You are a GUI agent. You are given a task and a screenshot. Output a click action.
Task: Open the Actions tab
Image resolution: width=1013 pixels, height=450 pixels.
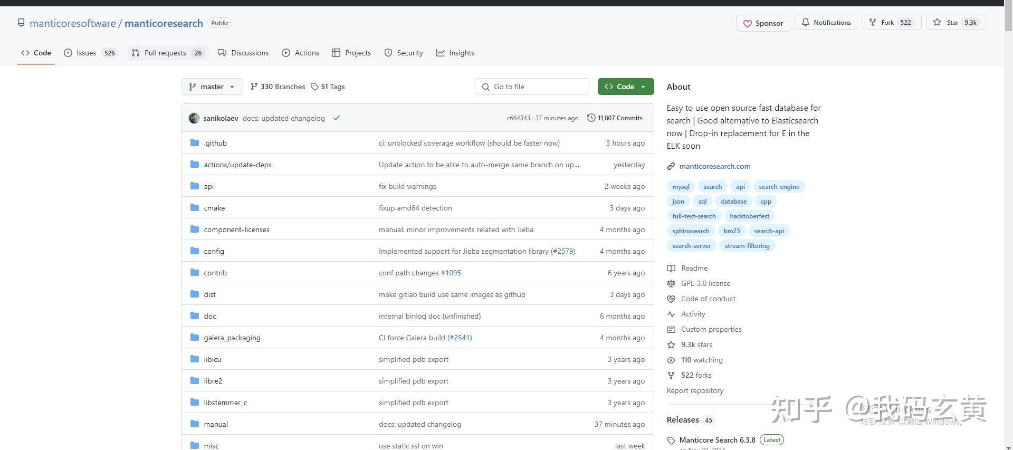tap(300, 53)
